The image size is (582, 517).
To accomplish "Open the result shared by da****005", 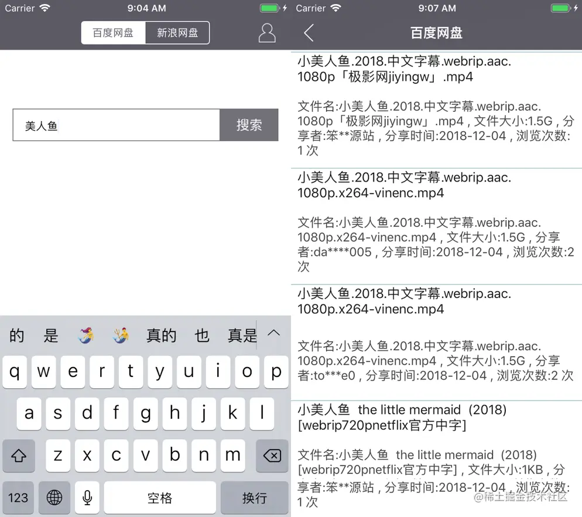I will pos(437,227).
